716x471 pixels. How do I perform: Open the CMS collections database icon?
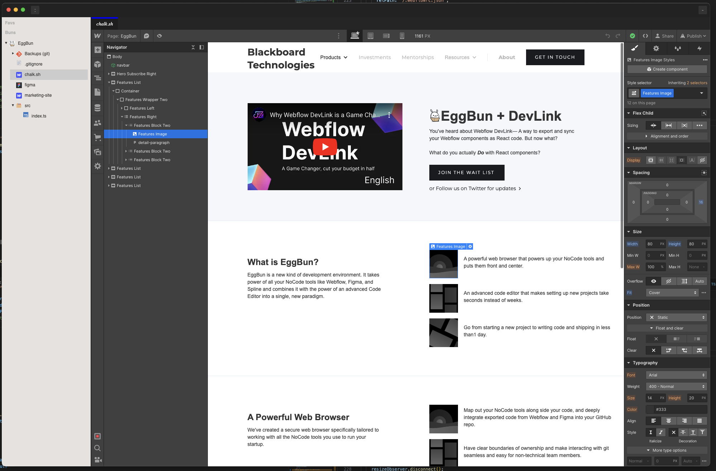coord(97,108)
